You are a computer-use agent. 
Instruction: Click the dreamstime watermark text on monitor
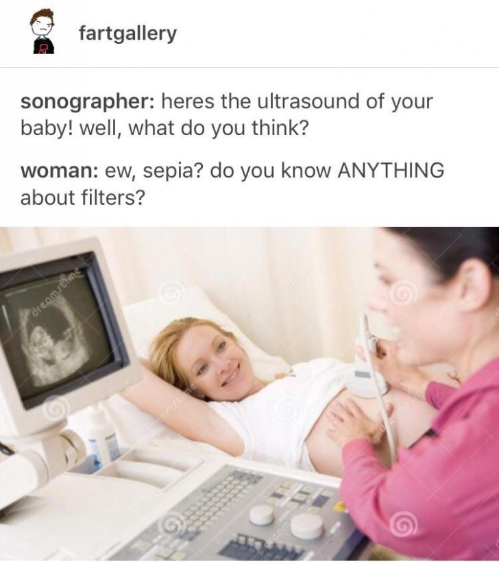(x=58, y=295)
